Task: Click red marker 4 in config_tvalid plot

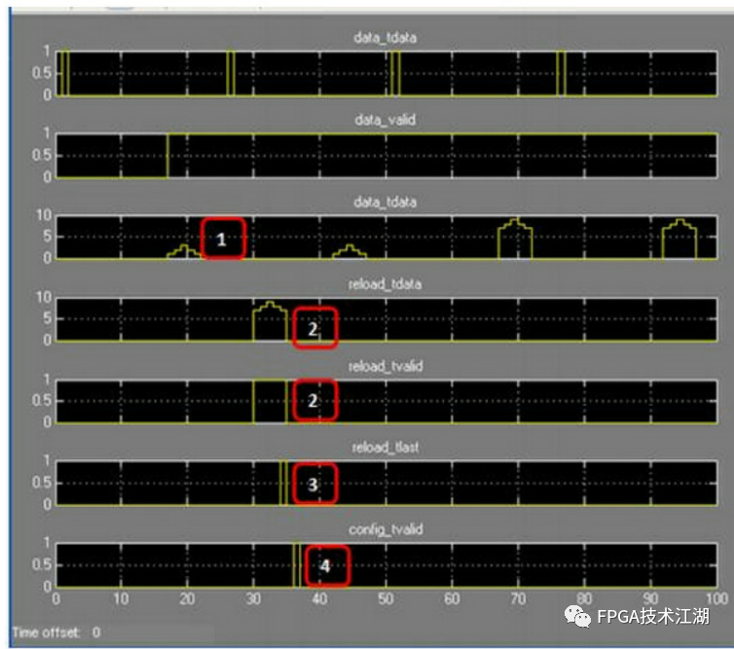Action: 326,565
